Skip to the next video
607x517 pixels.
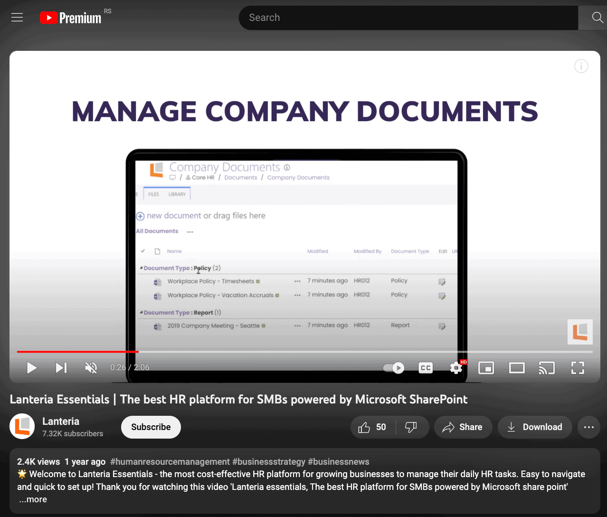click(61, 368)
